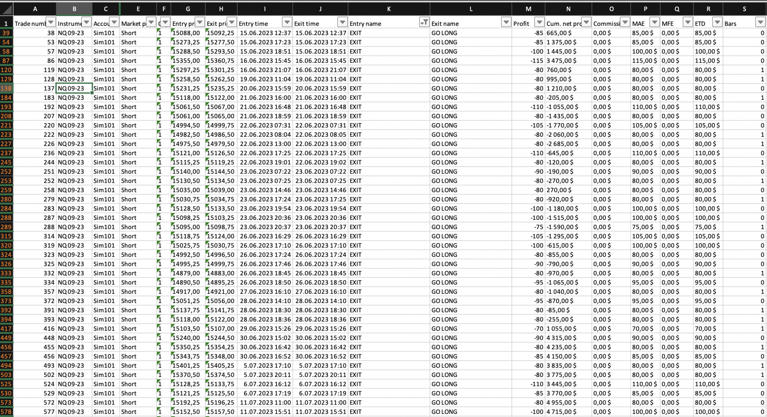Open the MFE column filter dropdown

tap(688, 22)
